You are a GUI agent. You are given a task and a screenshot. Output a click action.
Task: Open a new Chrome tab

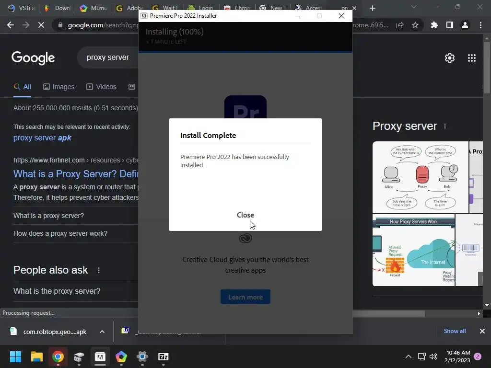click(372, 8)
